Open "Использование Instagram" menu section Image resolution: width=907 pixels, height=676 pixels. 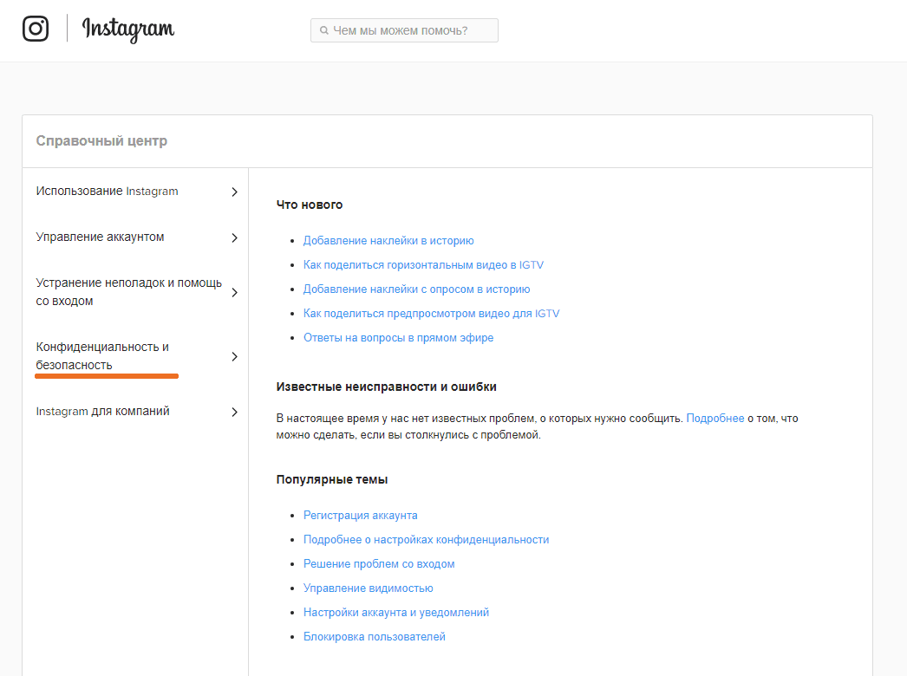click(x=107, y=191)
